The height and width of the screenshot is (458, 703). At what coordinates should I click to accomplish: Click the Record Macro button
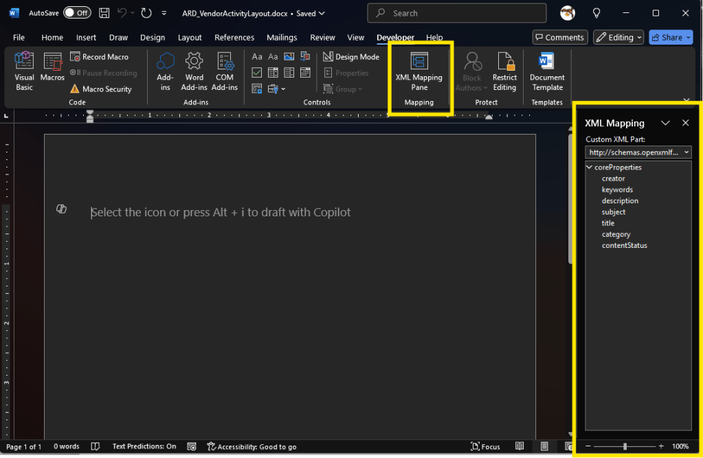(x=100, y=57)
